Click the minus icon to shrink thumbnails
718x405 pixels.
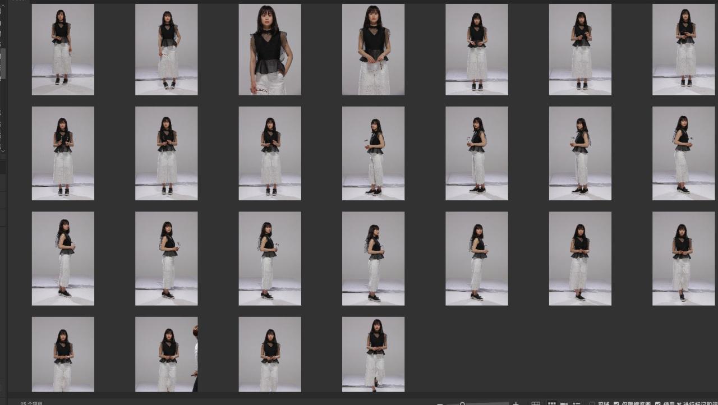coord(440,403)
